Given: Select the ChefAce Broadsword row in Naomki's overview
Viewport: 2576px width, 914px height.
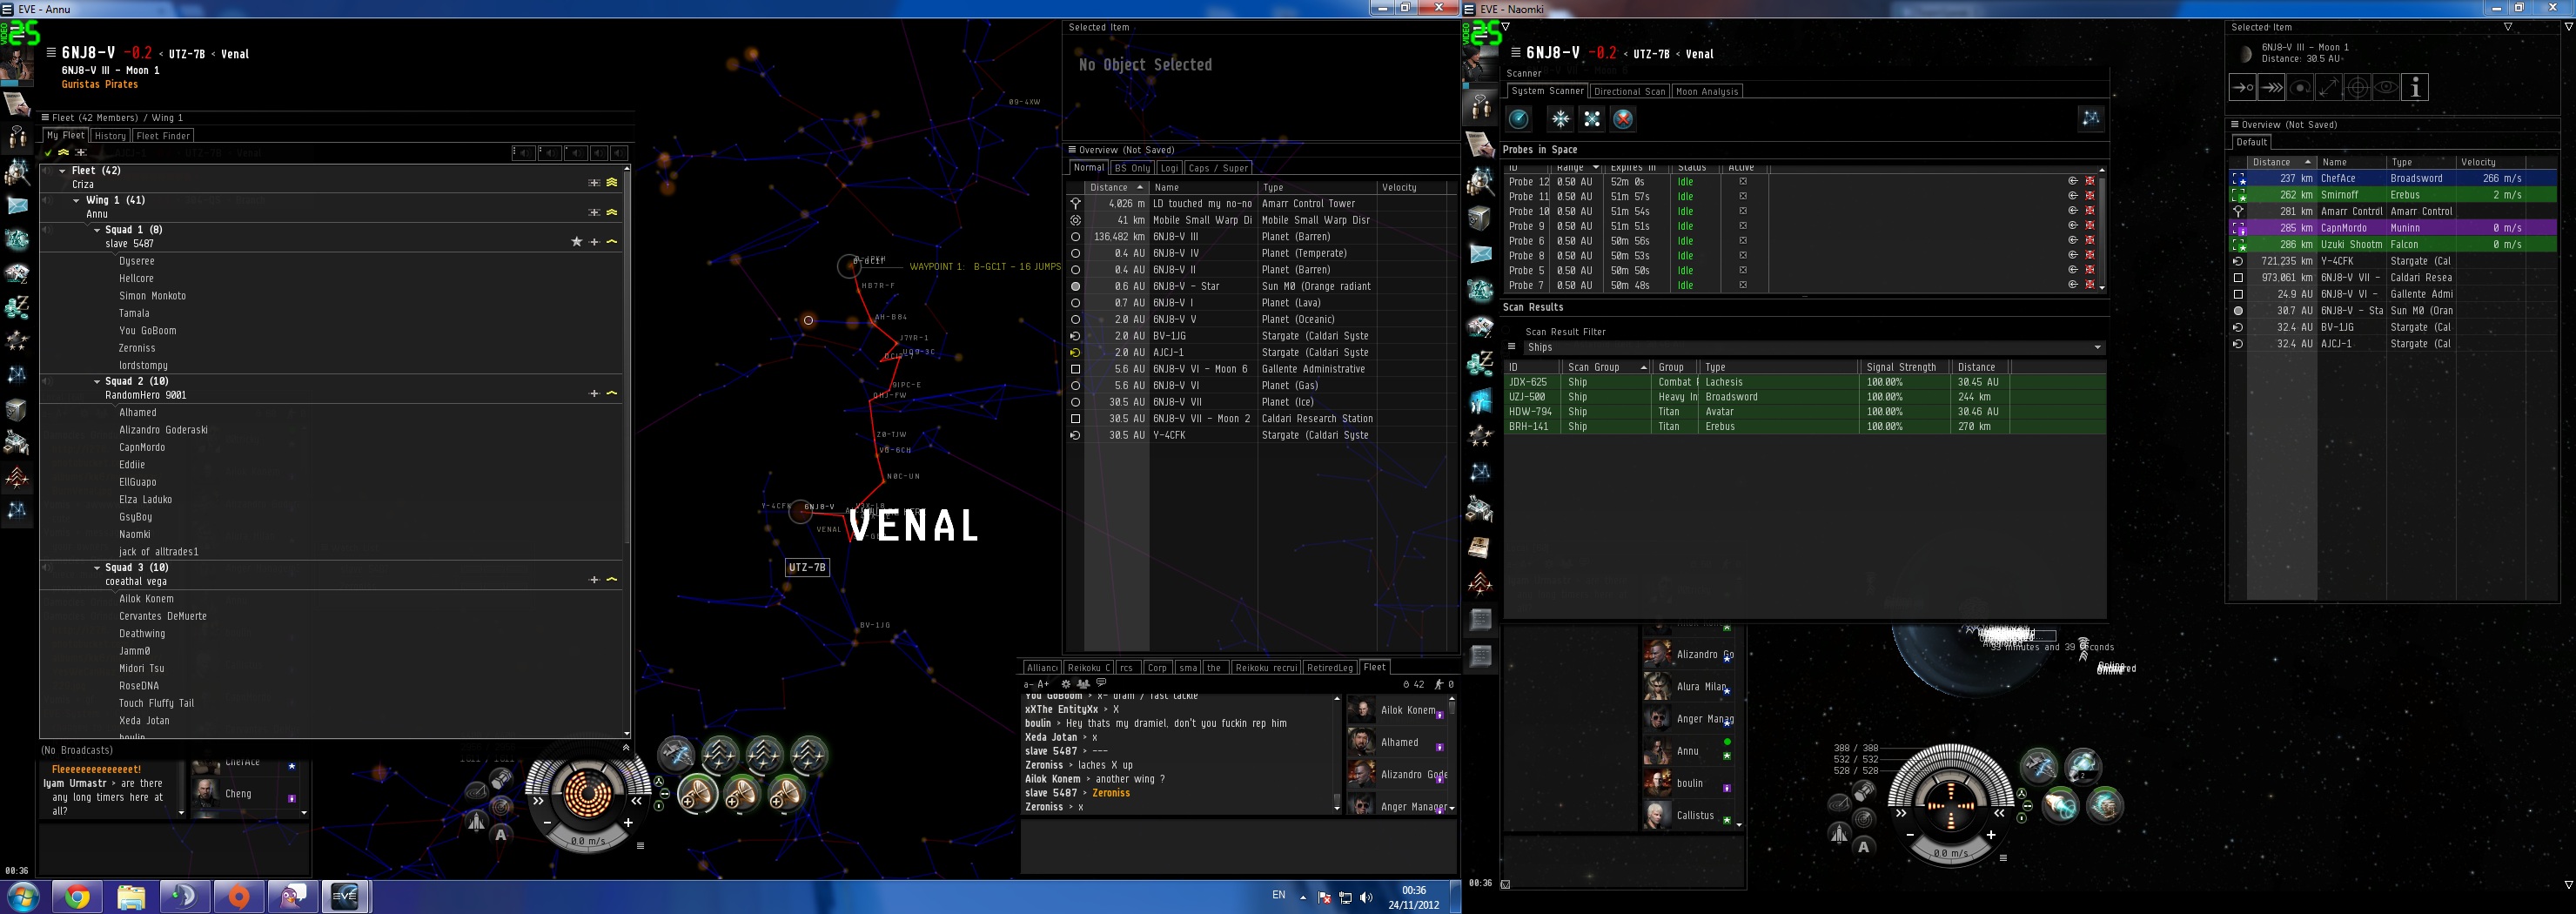Looking at the screenshot, I should point(2392,179).
